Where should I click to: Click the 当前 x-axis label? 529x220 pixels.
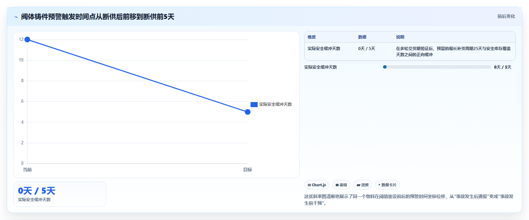[27, 170]
